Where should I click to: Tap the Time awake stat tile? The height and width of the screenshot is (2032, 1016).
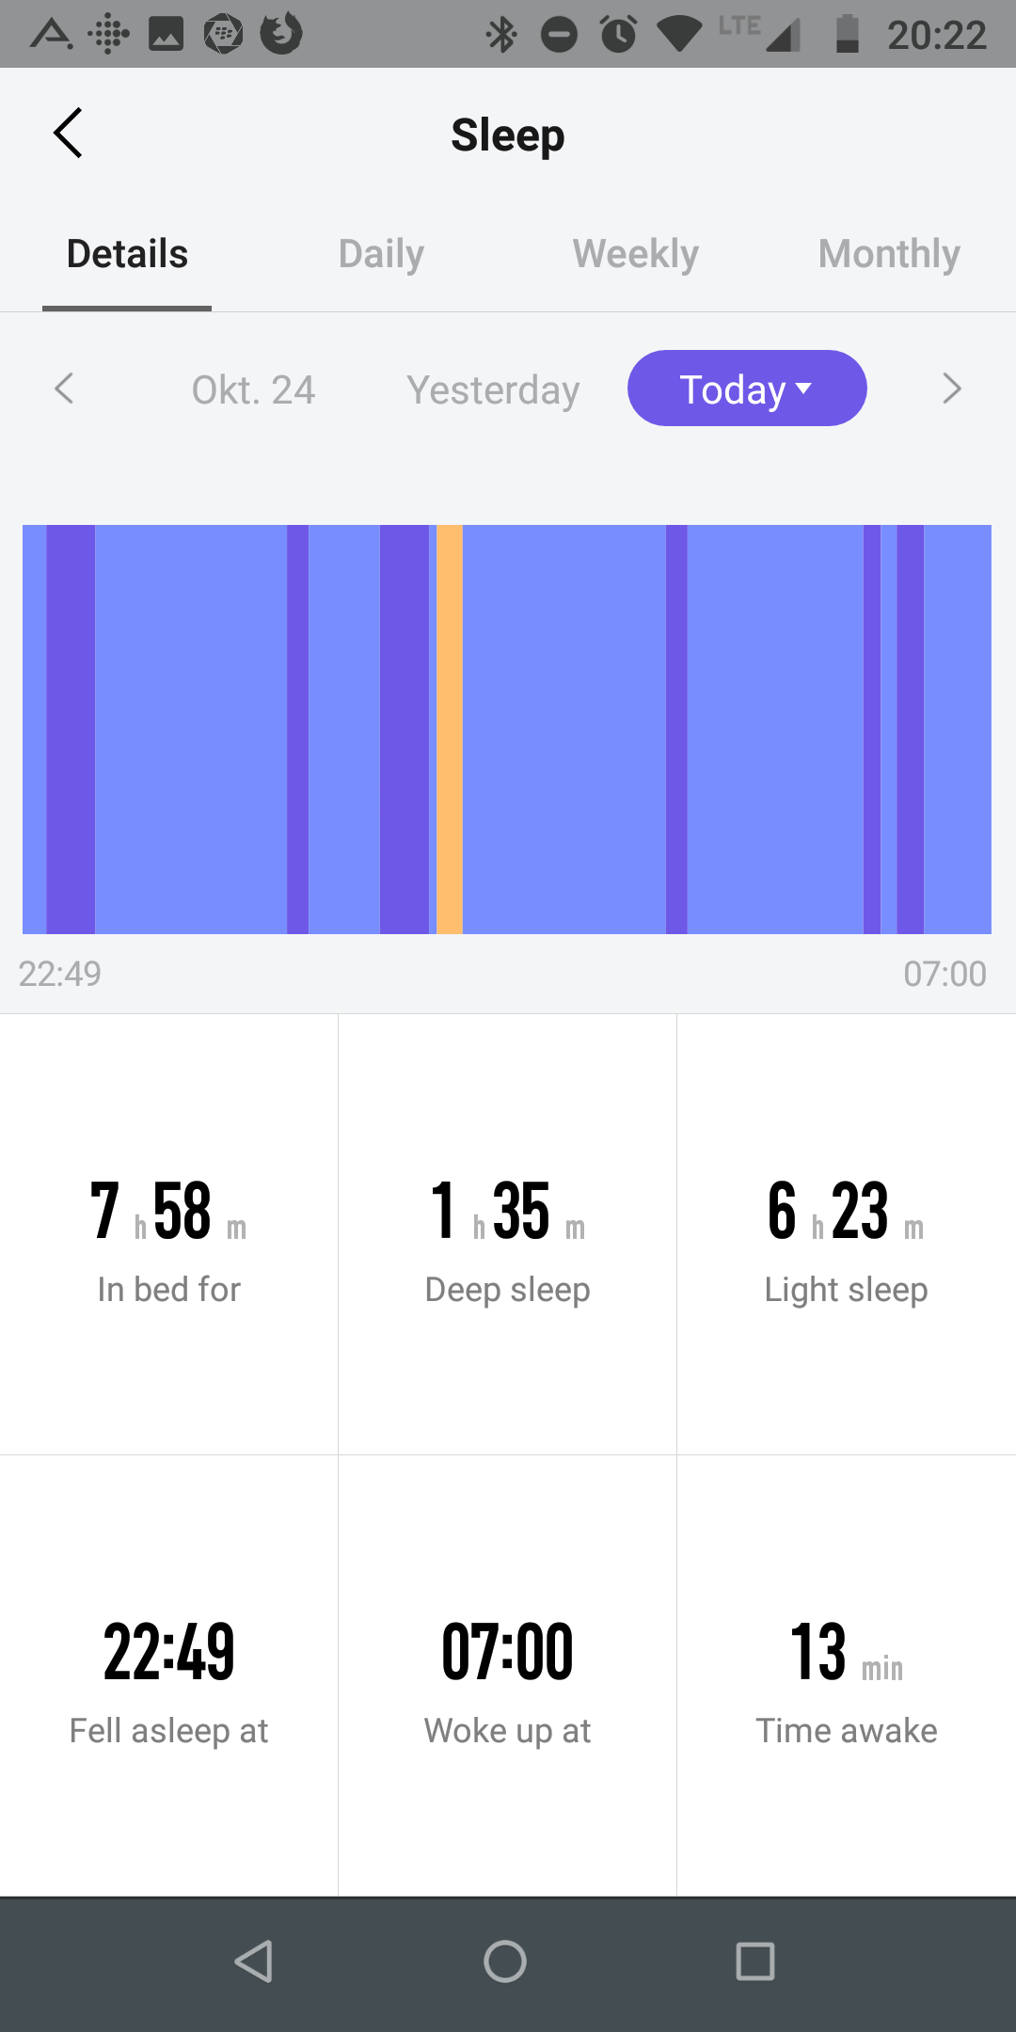(847, 1675)
